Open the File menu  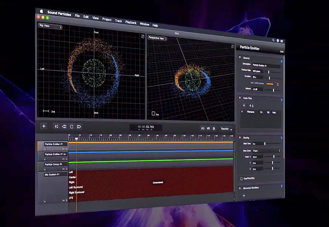coord(77,16)
